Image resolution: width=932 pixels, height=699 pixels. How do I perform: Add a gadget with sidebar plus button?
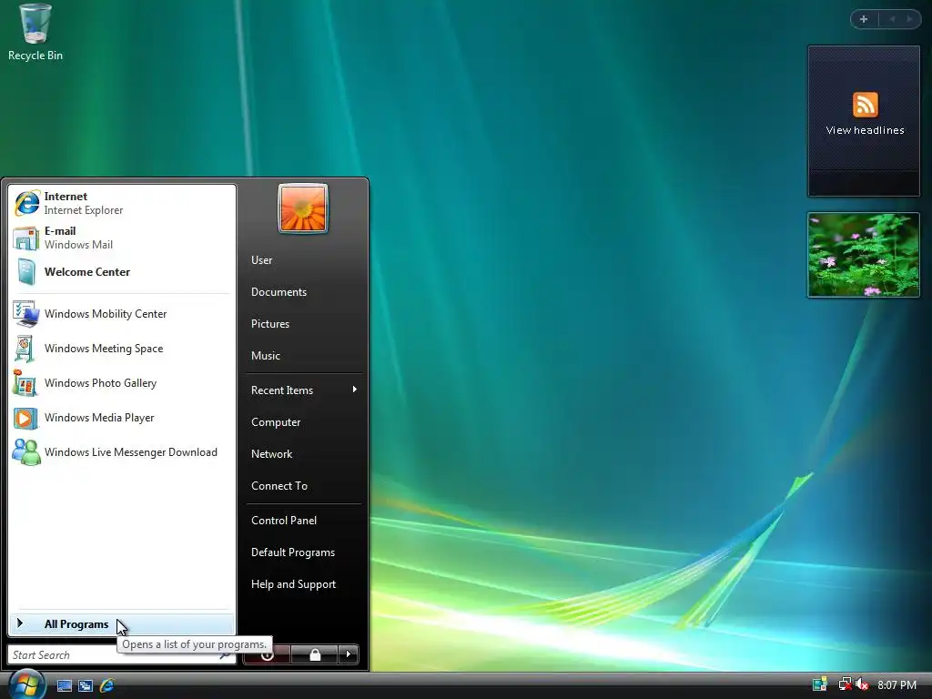point(864,19)
